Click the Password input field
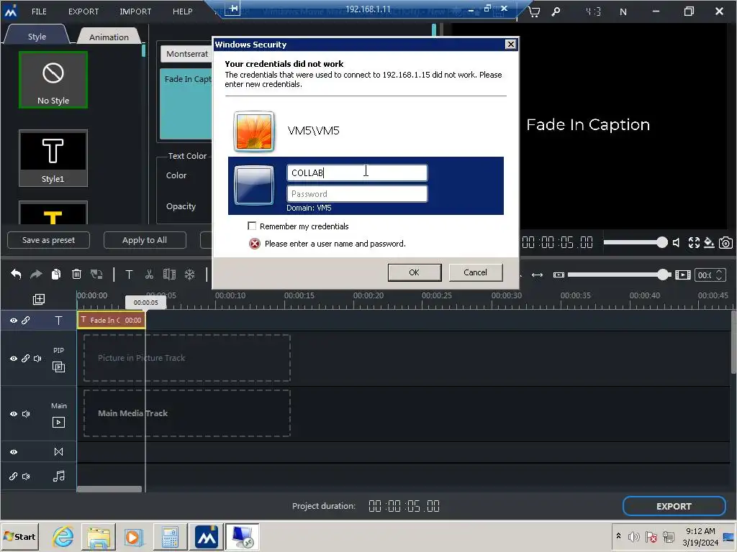 (x=357, y=194)
